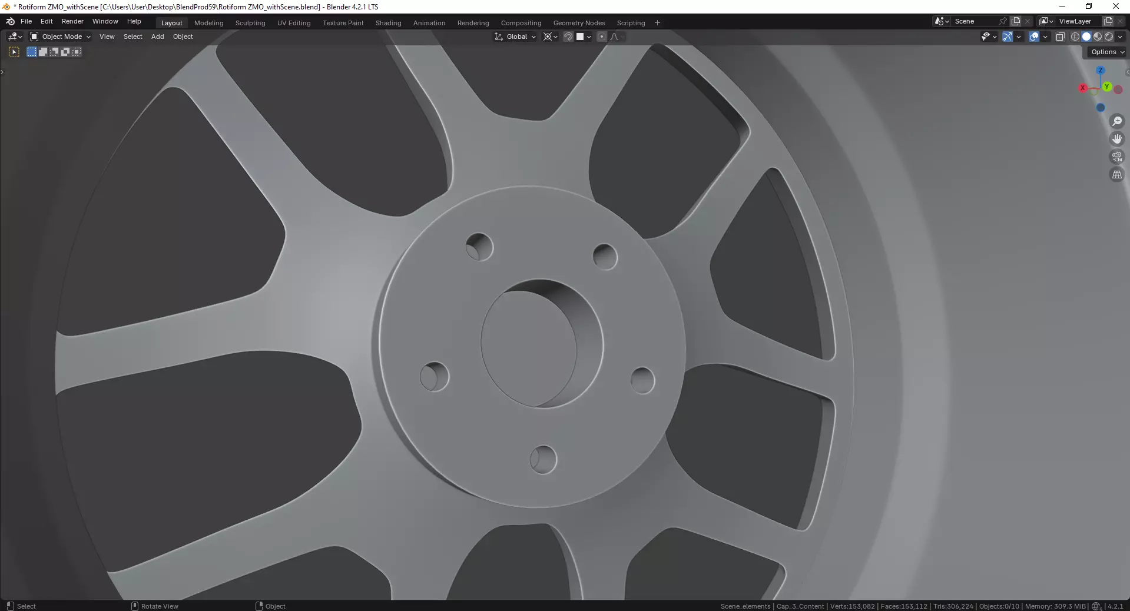This screenshot has width=1130, height=611.
Task: Choose the Invert Selection mode
Action: tap(65, 52)
